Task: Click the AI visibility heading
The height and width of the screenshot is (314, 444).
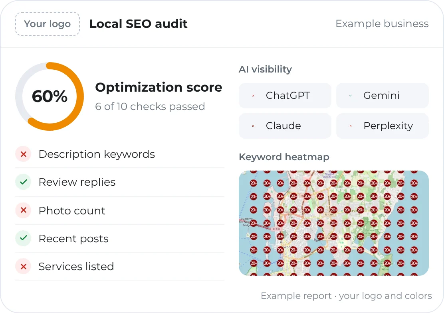Action: tap(266, 69)
